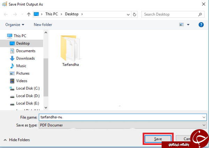Image resolution: width=209 pixels, height=148 pixels.
Task: Open Local Disk (D:) in navigation pane
Action: pyautogui.click(x=28, y=96)
